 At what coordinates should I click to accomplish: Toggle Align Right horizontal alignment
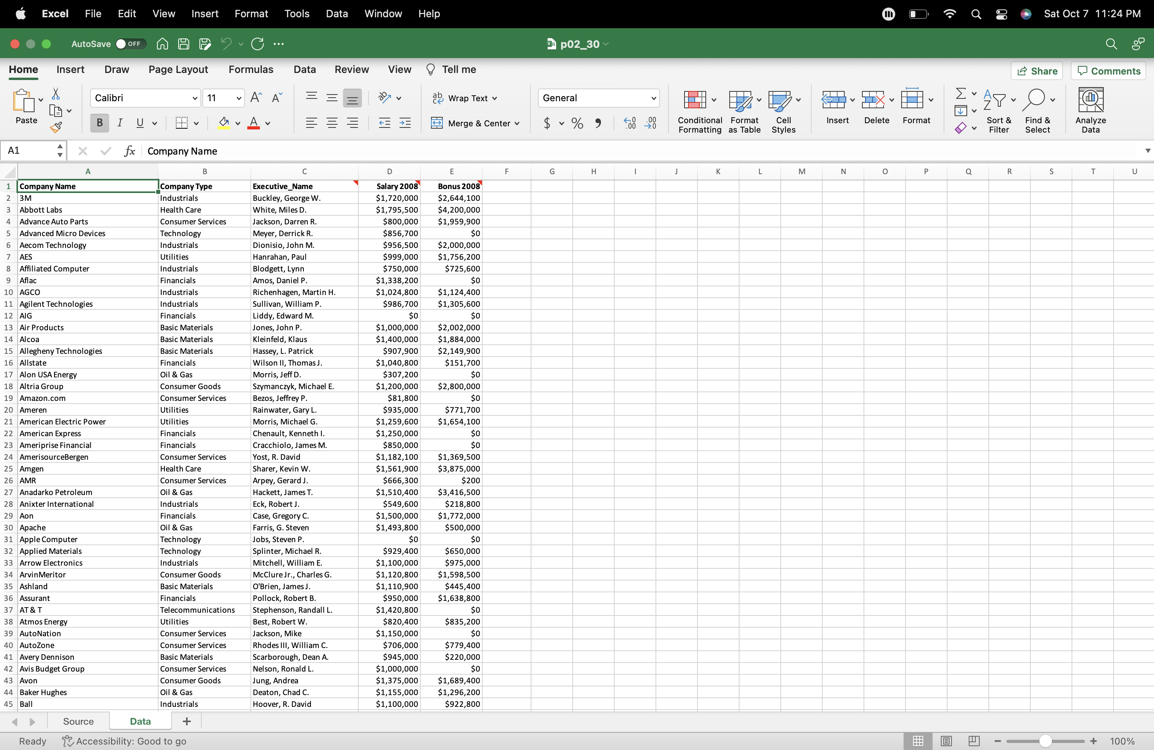[352, 123]
